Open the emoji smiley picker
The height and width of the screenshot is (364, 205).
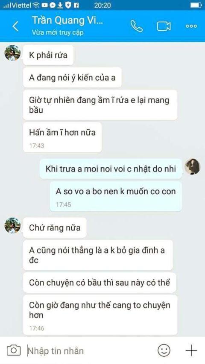[x=164, y=350]
